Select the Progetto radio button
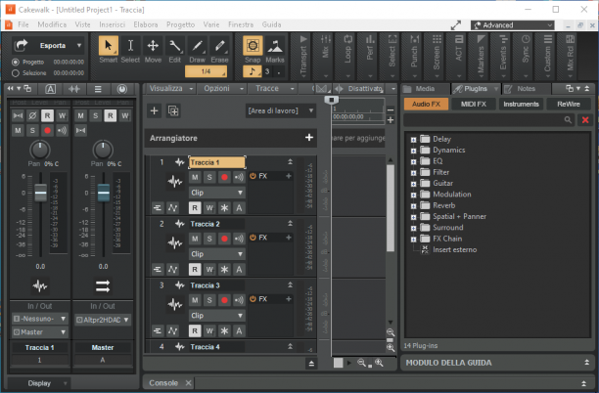599x393 pixels. coord(16,62)
